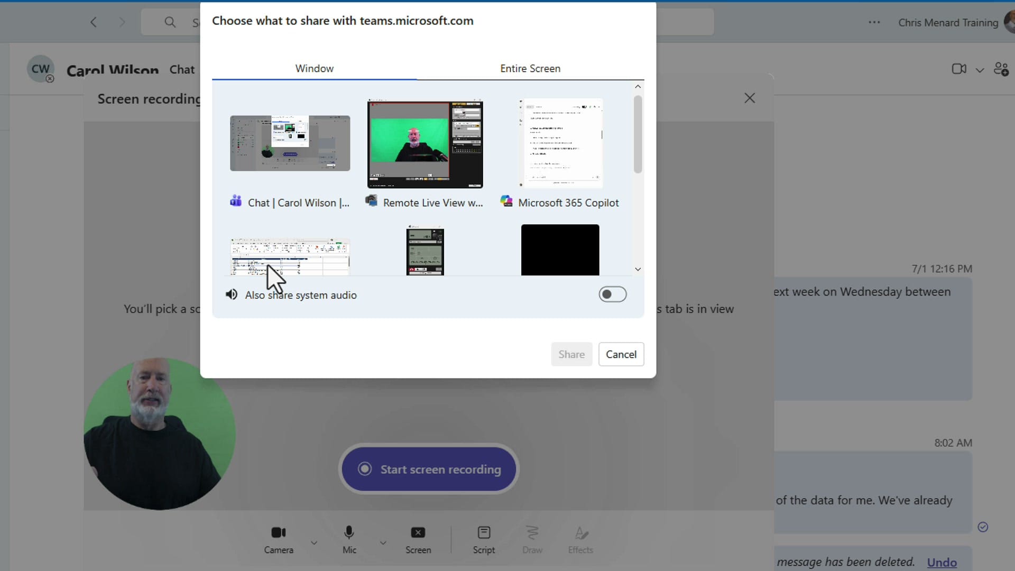Image resolution: width=1015 pixels, height=571 pixels.
Task: Start a video call with camera icon
Action: (x=959, y=69)
